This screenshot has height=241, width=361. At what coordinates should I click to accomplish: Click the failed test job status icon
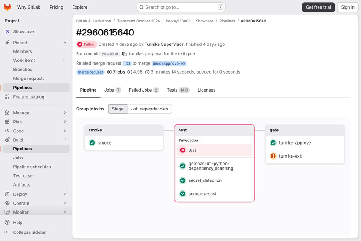pyautogui.click(x=183, y=150)
